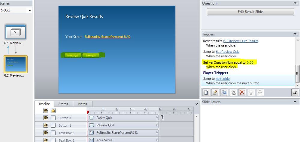
Task: Select 6.2 Review slide thumbnail
Action: (16, 64)
